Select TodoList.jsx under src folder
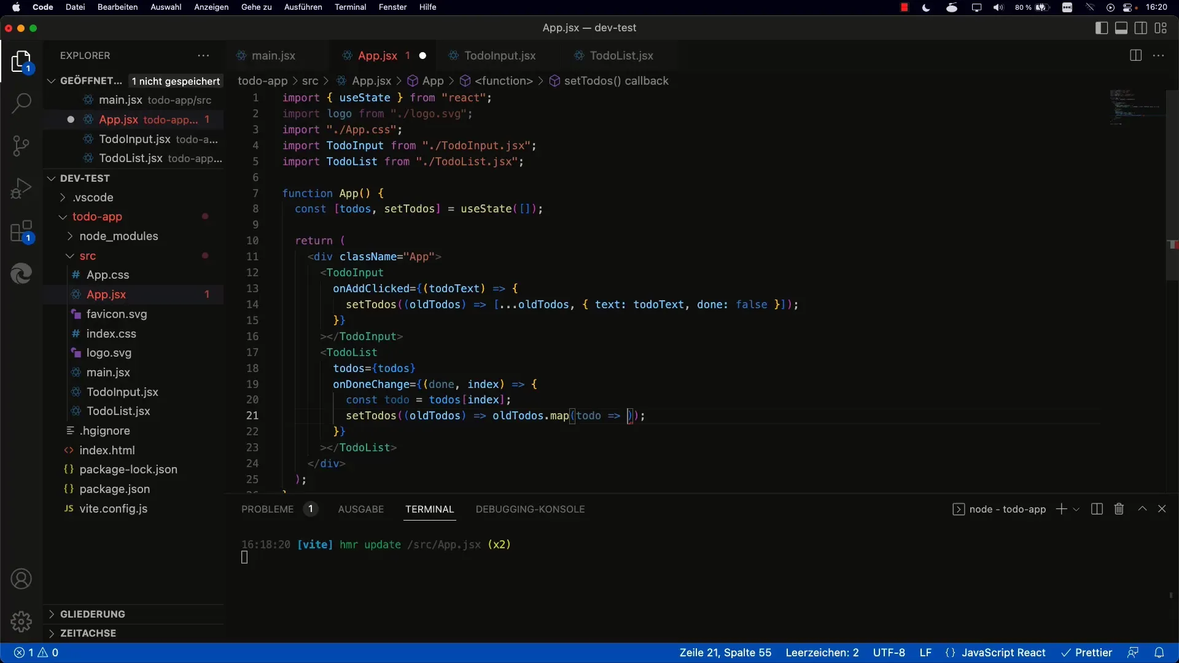Screen dimensions: 1179x663 click(118, 411)
